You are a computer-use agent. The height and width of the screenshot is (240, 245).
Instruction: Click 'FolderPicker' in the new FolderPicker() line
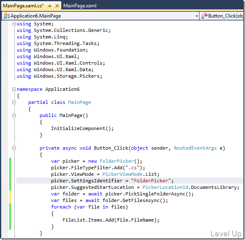(117, 161)
